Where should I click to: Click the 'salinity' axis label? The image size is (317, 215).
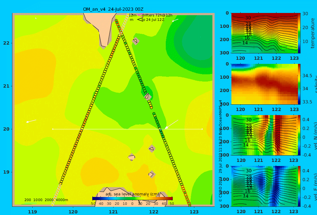coord(315,84)
